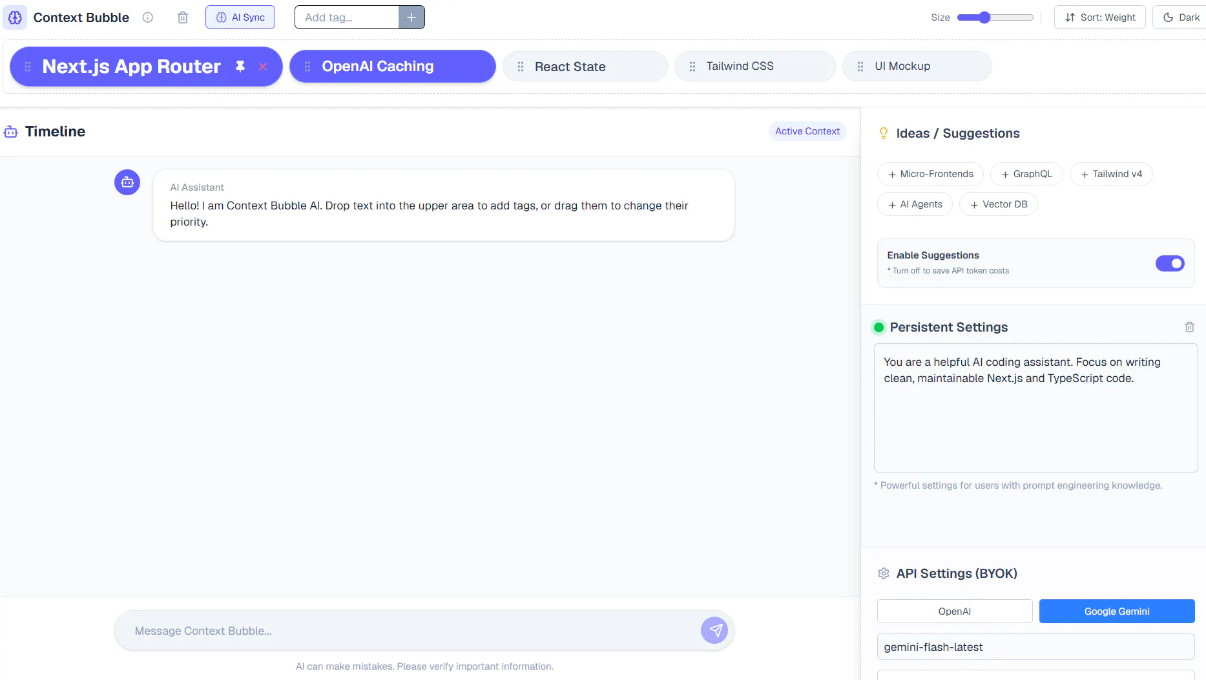Click the Context Bubble brain logo
This screenshot has height=680, width=1206.
15,17
